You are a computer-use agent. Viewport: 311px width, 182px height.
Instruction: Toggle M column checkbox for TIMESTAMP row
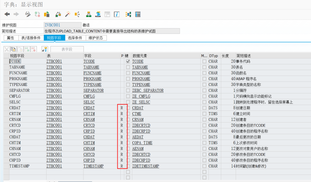click(204, 166)
